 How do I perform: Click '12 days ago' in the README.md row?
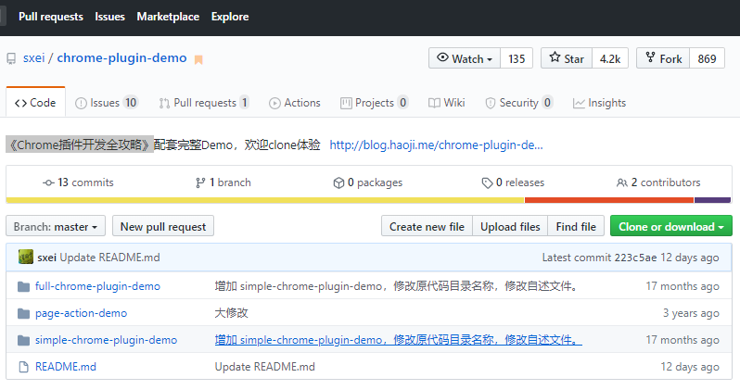(x=690, y=367)
